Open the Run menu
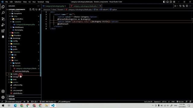 point(34,2)
